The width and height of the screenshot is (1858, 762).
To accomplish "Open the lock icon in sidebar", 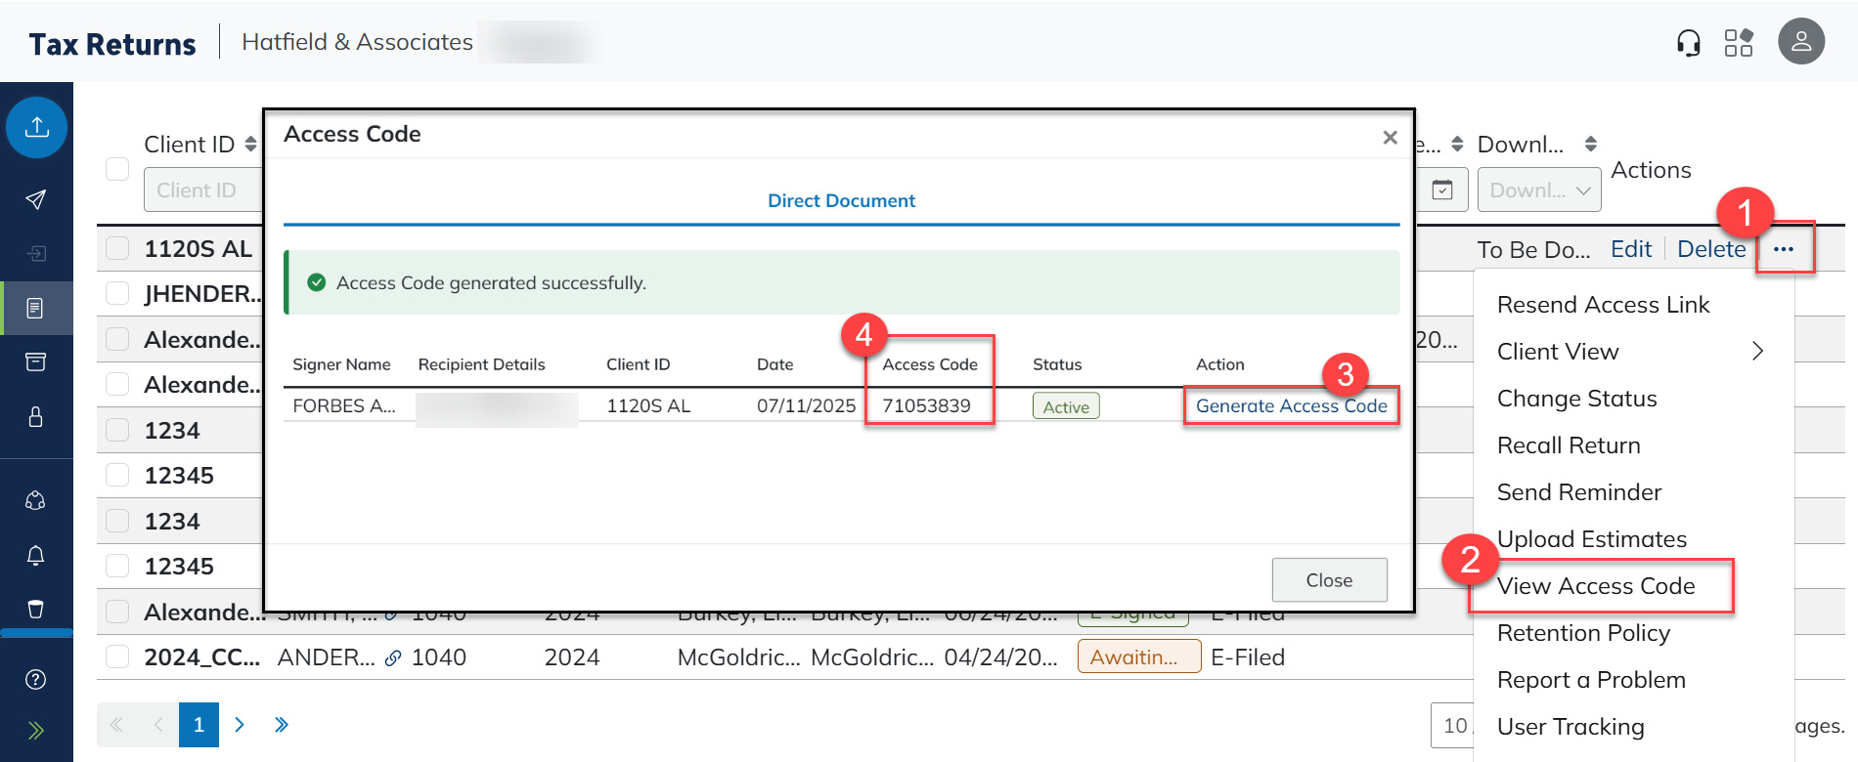I will [36, 417].
